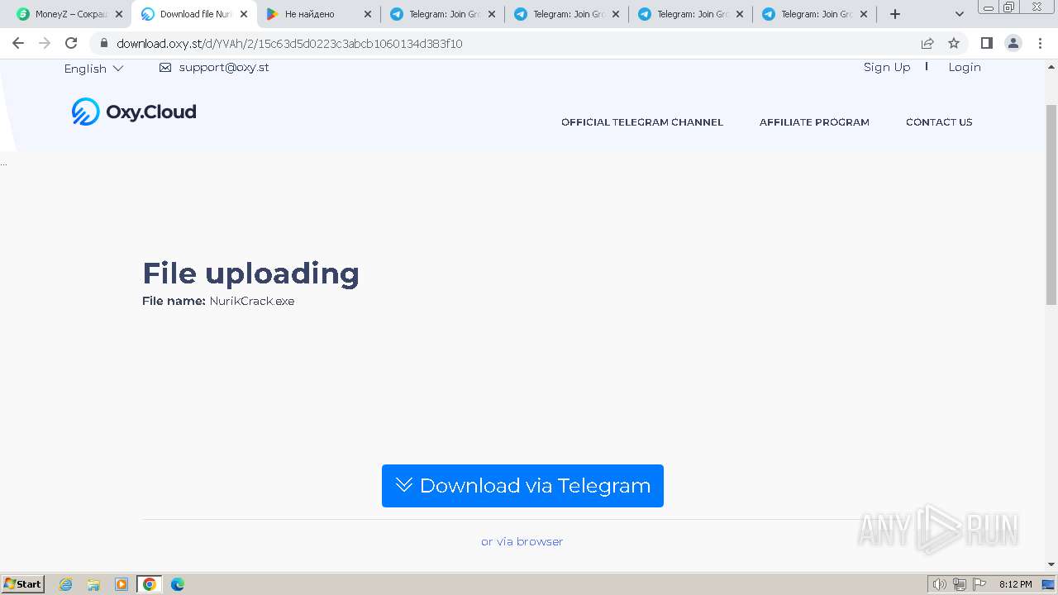Open the Login page
This screenshot has height=595, width=1058.
pyautogui.click(x=965, y=67)
